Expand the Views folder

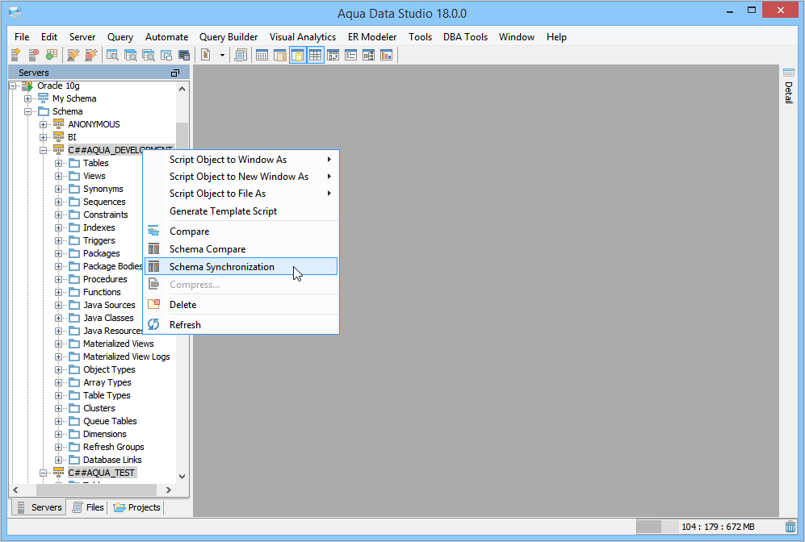[58, 176]
